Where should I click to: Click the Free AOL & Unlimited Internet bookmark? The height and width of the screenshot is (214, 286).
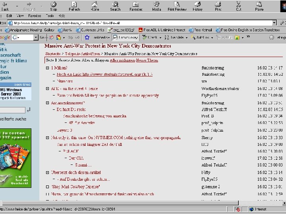162,30
